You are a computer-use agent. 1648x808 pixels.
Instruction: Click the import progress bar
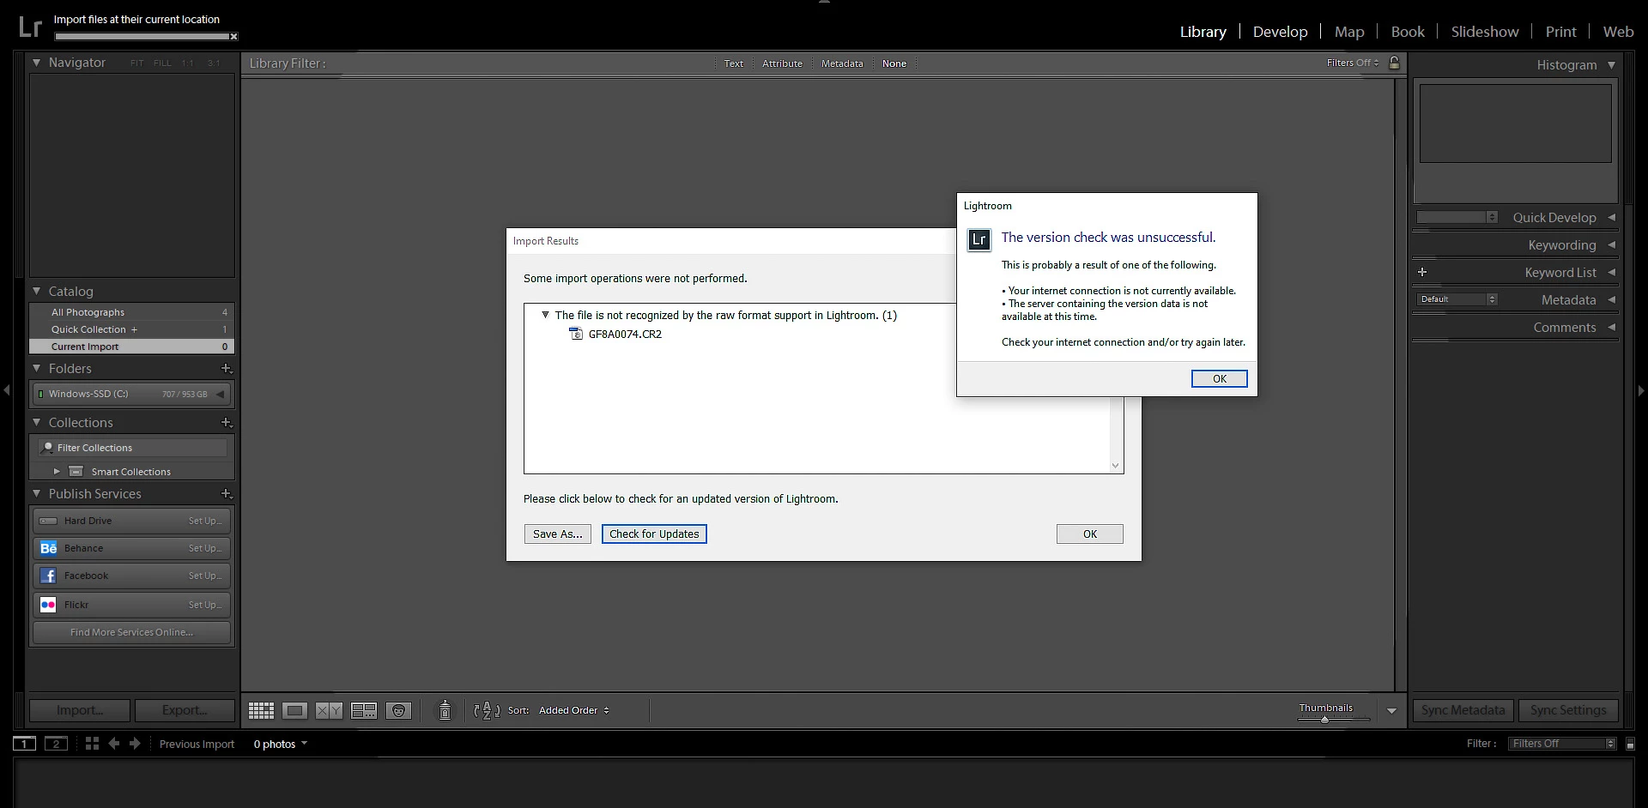(142, 36)
